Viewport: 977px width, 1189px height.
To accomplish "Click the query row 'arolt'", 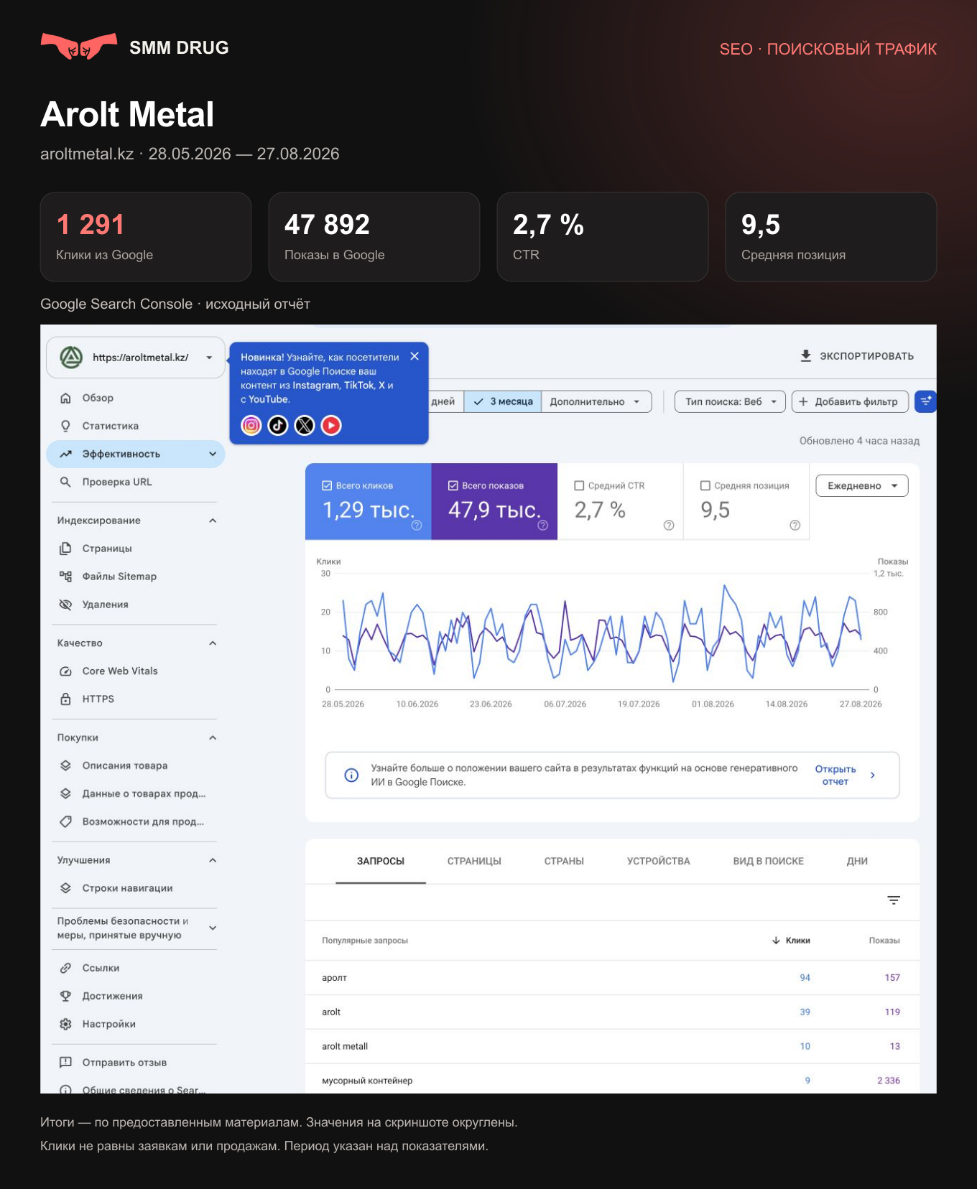I will 612,1012.
